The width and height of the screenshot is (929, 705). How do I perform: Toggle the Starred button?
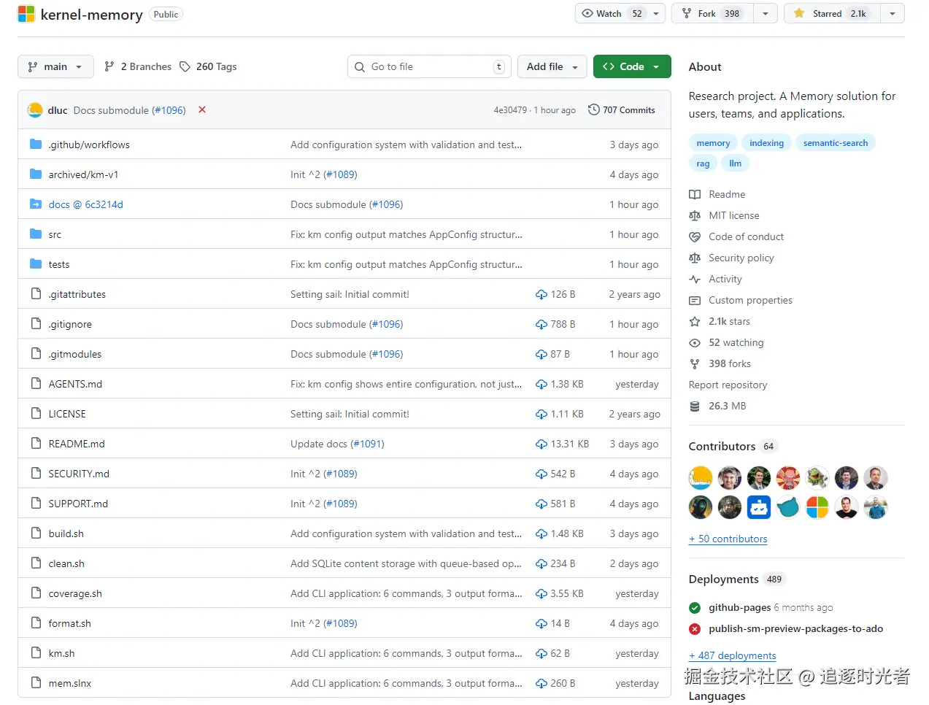point(832,13)
